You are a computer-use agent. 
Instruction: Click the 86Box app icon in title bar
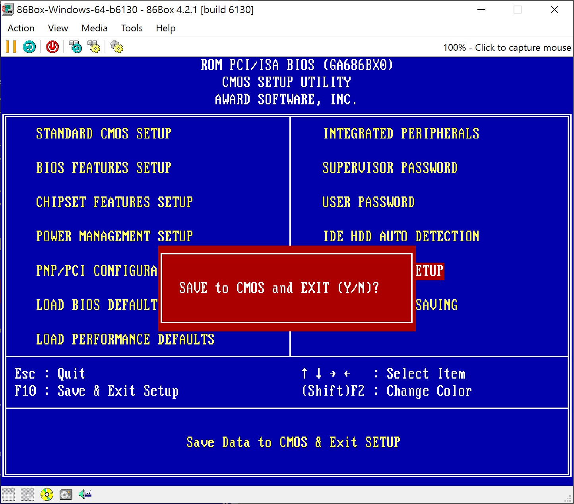8,10
